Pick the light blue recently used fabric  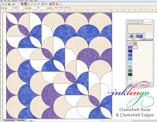pyautogui.click(x=129, y=36)
